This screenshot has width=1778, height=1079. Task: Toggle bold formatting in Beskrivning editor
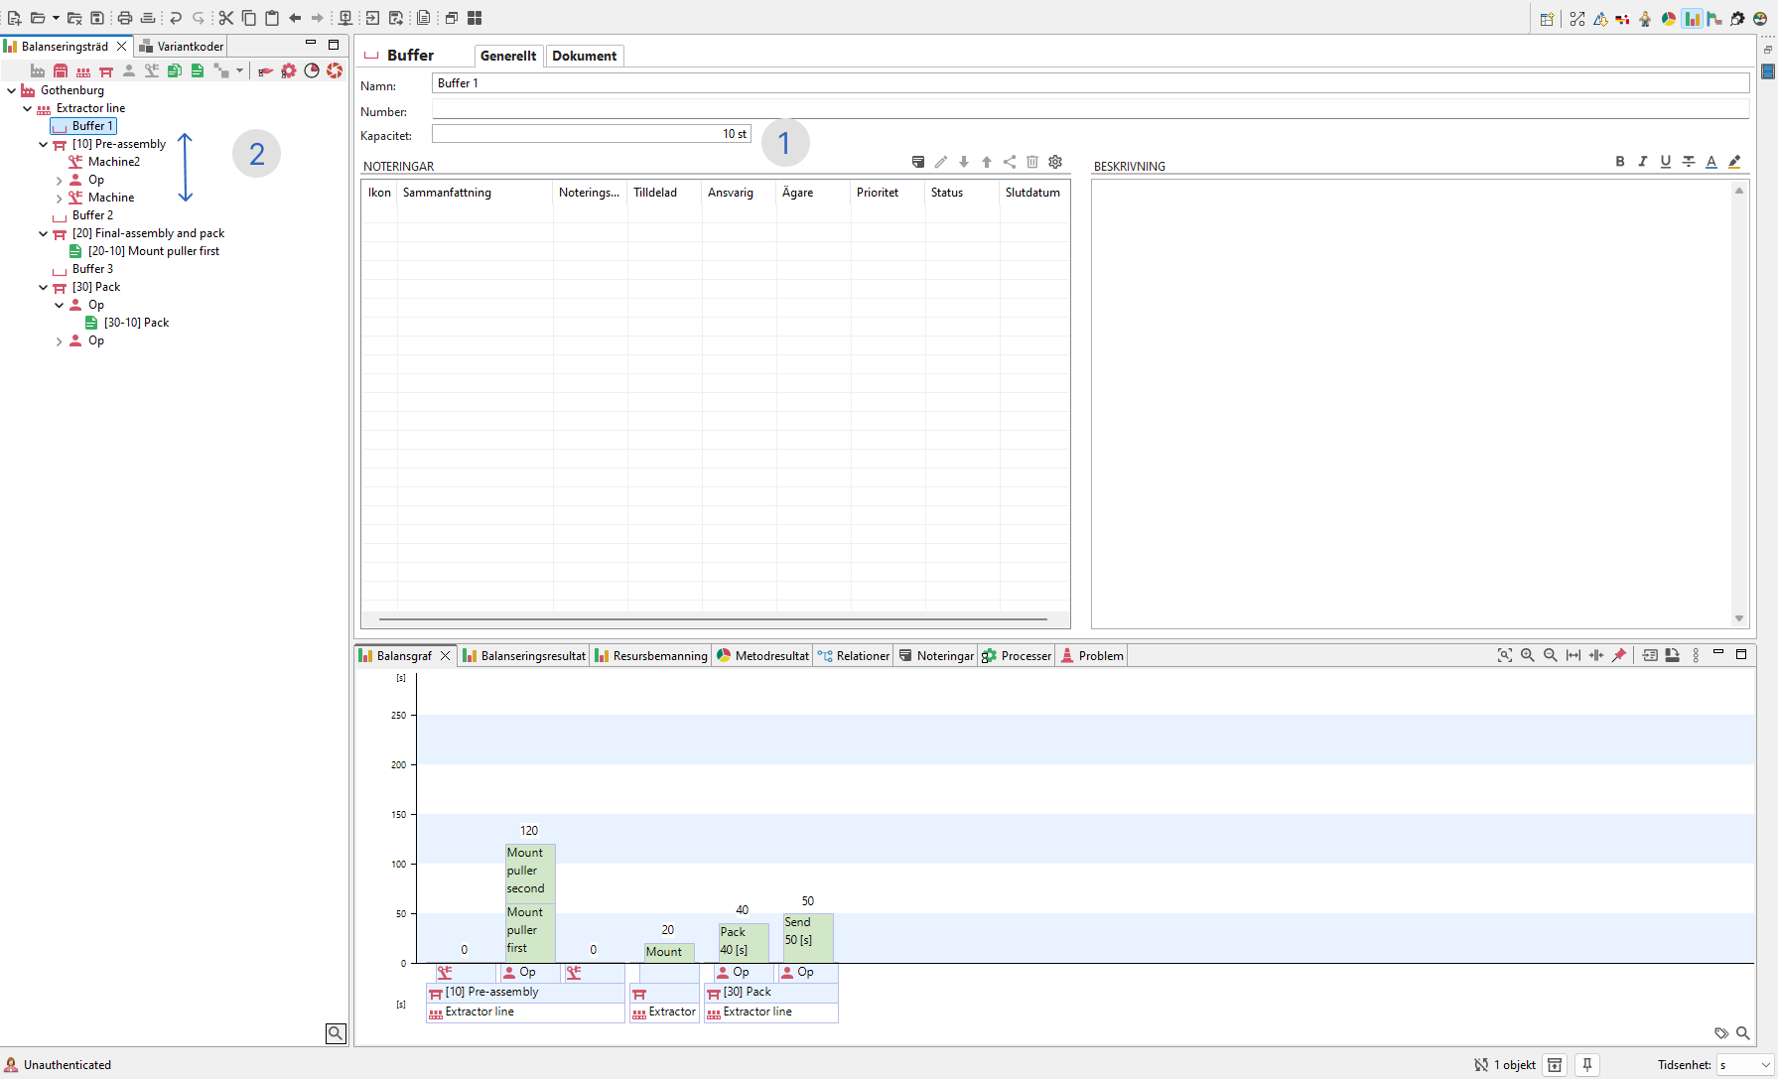pos(1620,162)
